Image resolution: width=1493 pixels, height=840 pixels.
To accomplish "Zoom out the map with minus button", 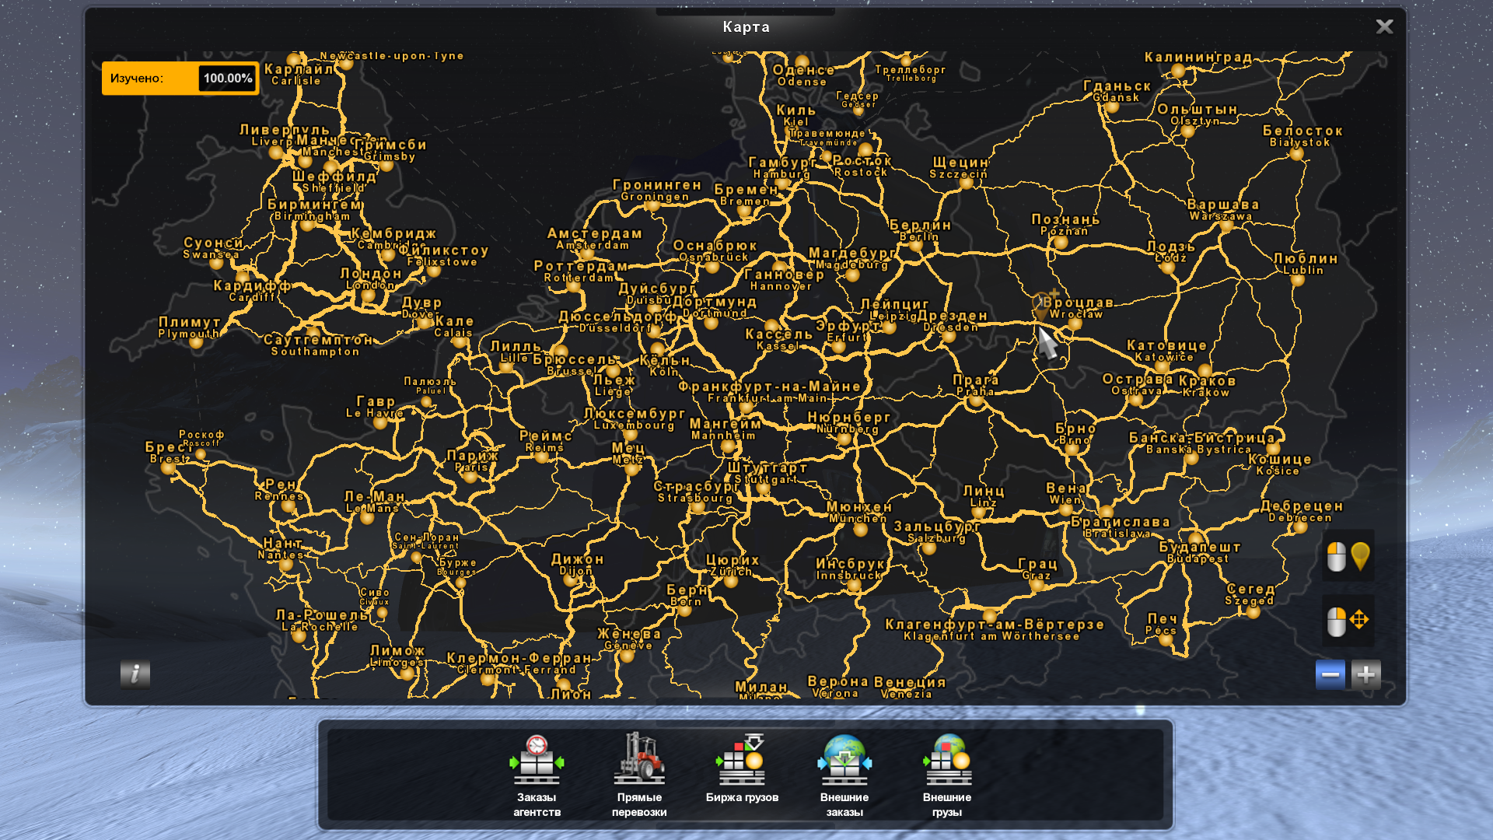I will (1330, 674).
